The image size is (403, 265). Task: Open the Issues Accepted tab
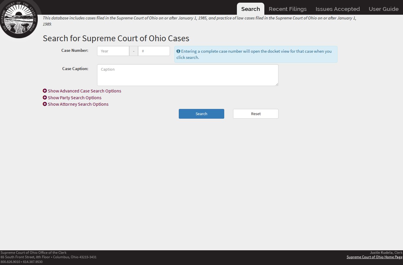coord(338,9)
